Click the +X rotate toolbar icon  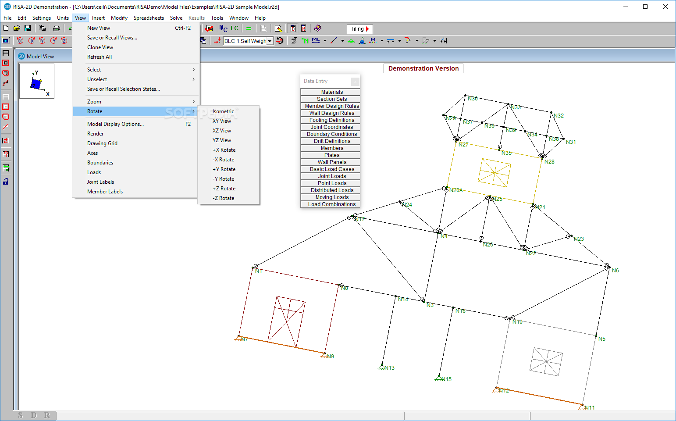pos(20,40)
